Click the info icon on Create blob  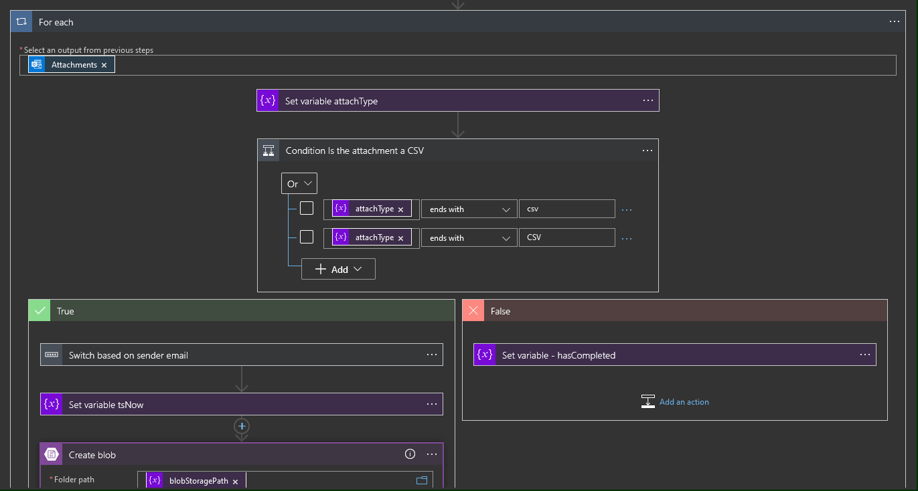point(410,454)
